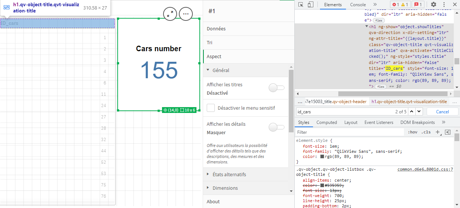Click the new style rule plus icon
The width and height of the screenshot is (460, 208).
[438, 132]
